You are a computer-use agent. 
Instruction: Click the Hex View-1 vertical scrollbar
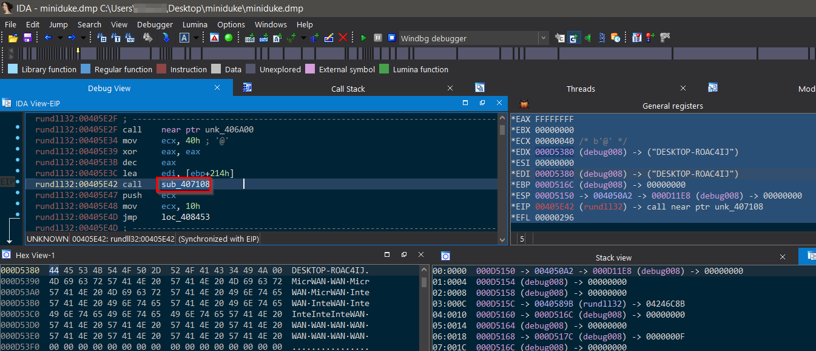pyautogui.click(x=423, y=307)
